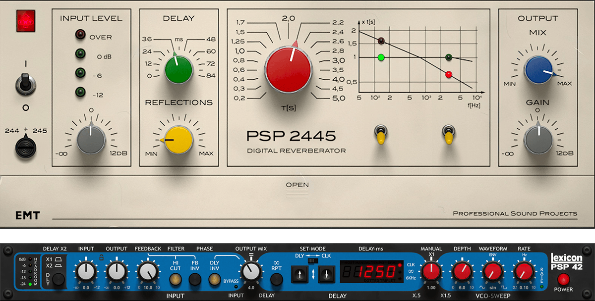Toggle the infinite RPT button
595x301 pixels.
(x=277, y=280)
